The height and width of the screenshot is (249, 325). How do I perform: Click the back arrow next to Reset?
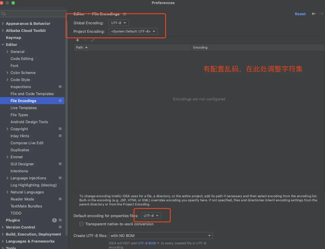coord(314,14)
